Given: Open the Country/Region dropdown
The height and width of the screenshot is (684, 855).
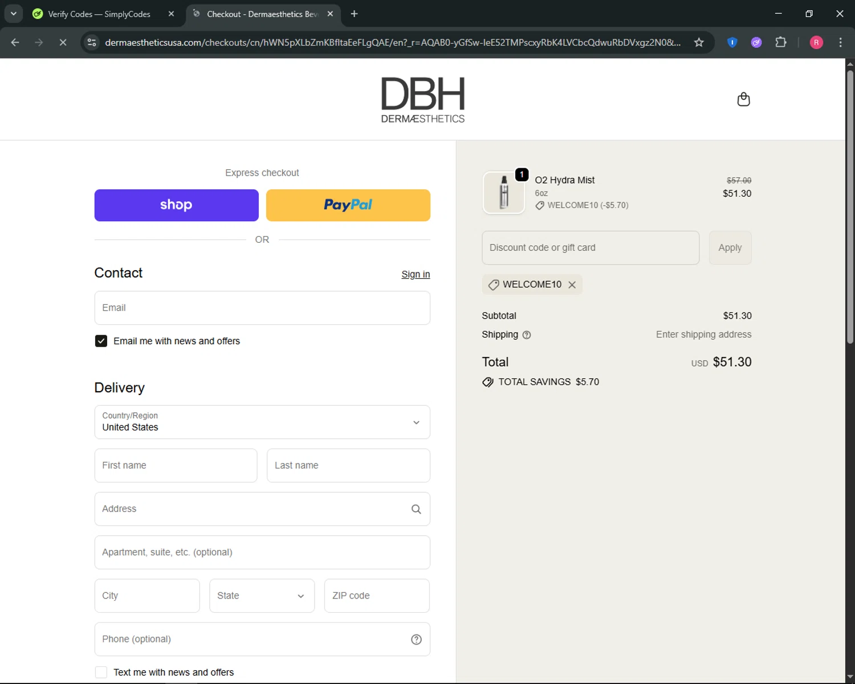Looking at the screenshot, I should [x=262, y=422].
